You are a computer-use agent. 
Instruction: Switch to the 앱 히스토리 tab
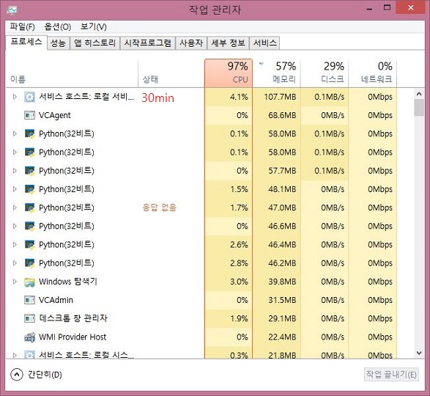click(95, 43)
